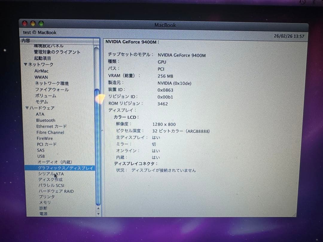Select FireWire in sidebar
The height and width of the screenshot is (242, 323).
(45, 139)
